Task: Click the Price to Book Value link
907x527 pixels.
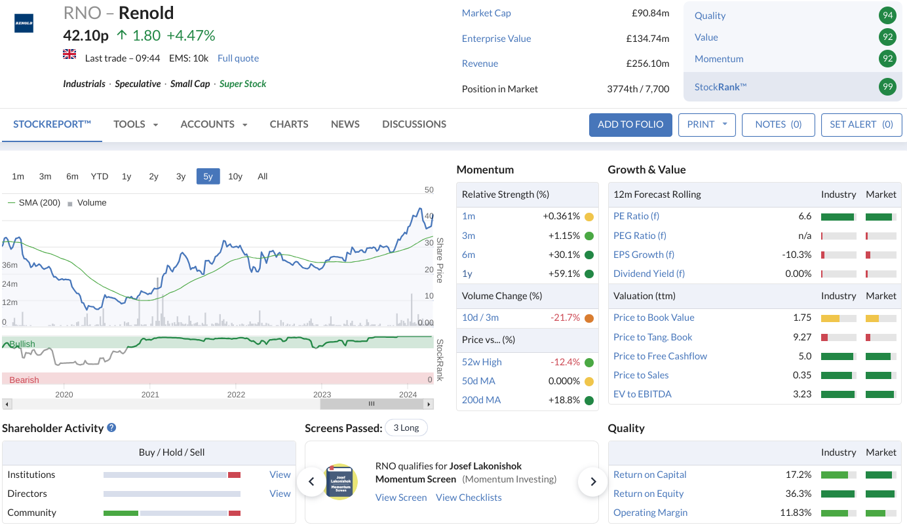Action: point(654,318)
